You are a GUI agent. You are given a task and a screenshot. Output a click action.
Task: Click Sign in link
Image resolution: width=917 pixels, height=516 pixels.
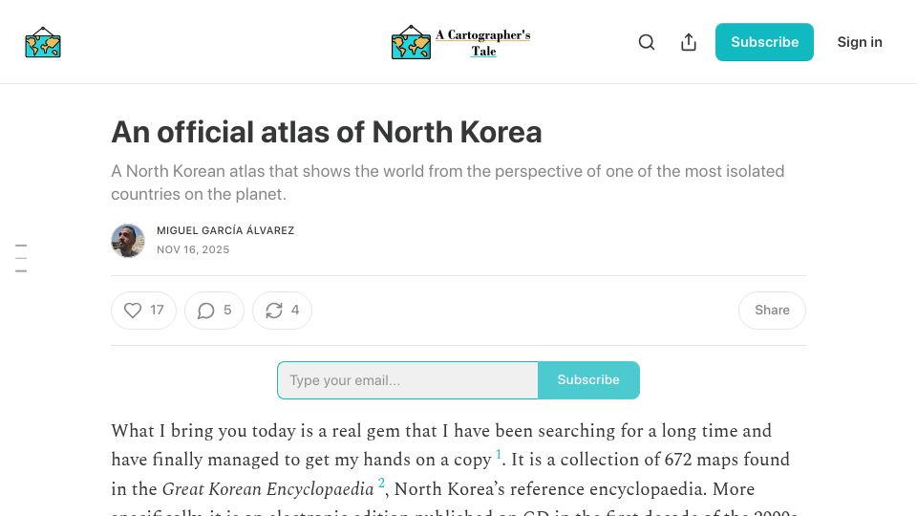coord(860,42)
